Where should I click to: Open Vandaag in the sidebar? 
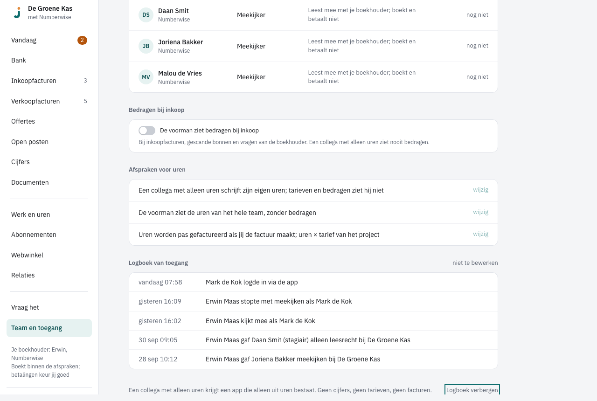coord(49,40)
